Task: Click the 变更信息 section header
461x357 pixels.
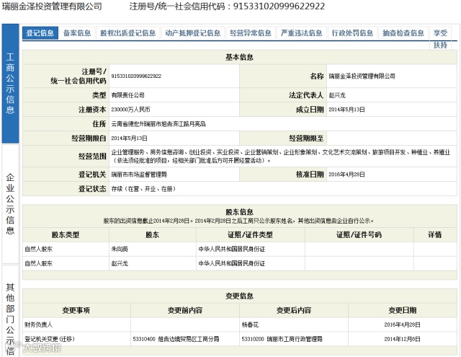Action: (x=240, y=296)
